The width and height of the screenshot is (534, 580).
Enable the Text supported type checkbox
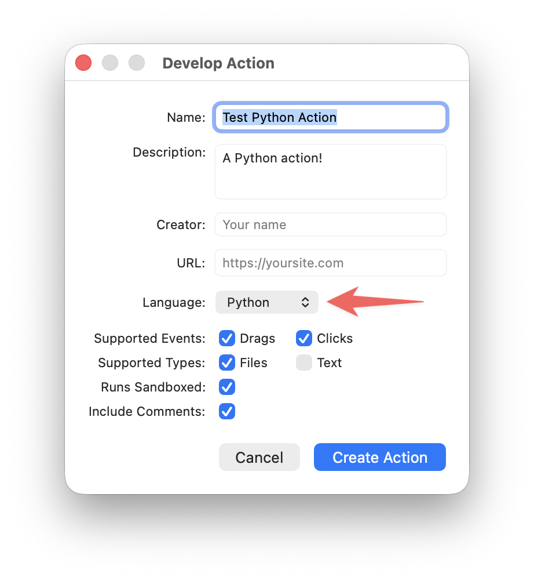(x=304, y=362)
